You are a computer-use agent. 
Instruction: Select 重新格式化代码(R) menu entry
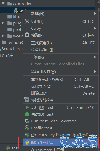(x=61, y=80)
